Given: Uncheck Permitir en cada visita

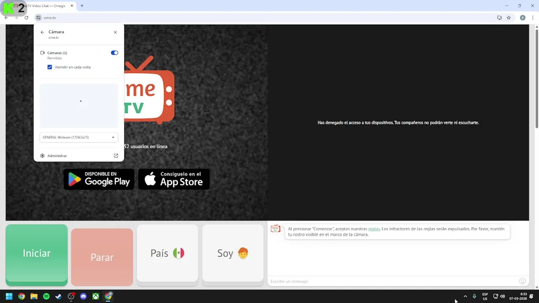Looking at the screenshot, I should (x=50, y=67).
